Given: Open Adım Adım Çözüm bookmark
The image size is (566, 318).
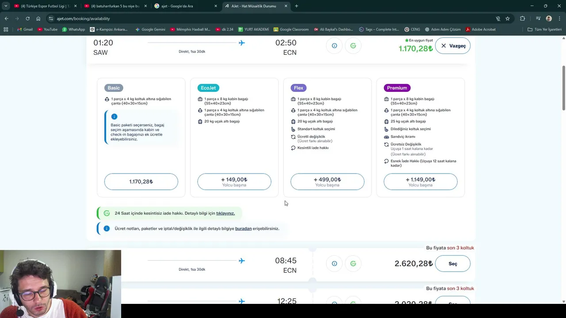Looking at the screenshot, I should (443, 30).
